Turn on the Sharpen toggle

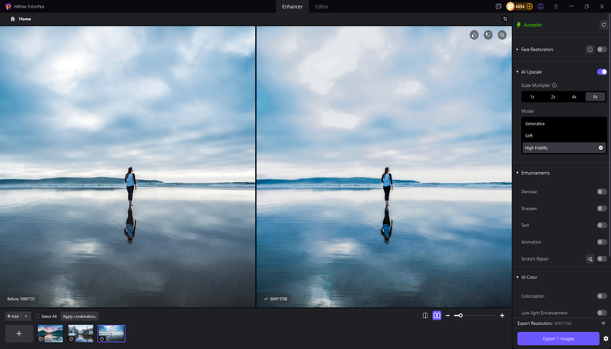click(602, 209)
